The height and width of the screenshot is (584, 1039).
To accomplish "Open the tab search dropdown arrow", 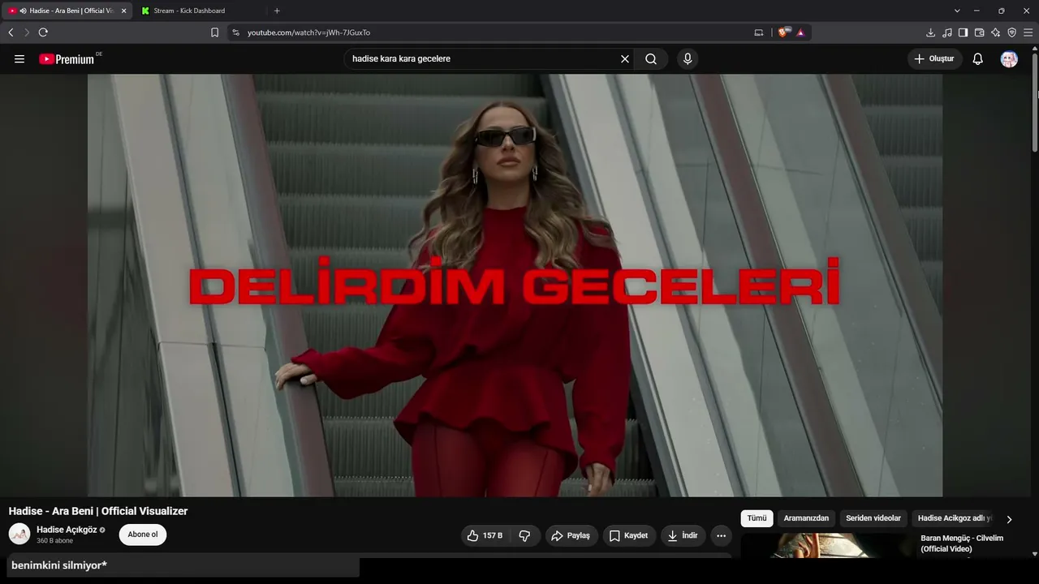I will click(957, 11).
